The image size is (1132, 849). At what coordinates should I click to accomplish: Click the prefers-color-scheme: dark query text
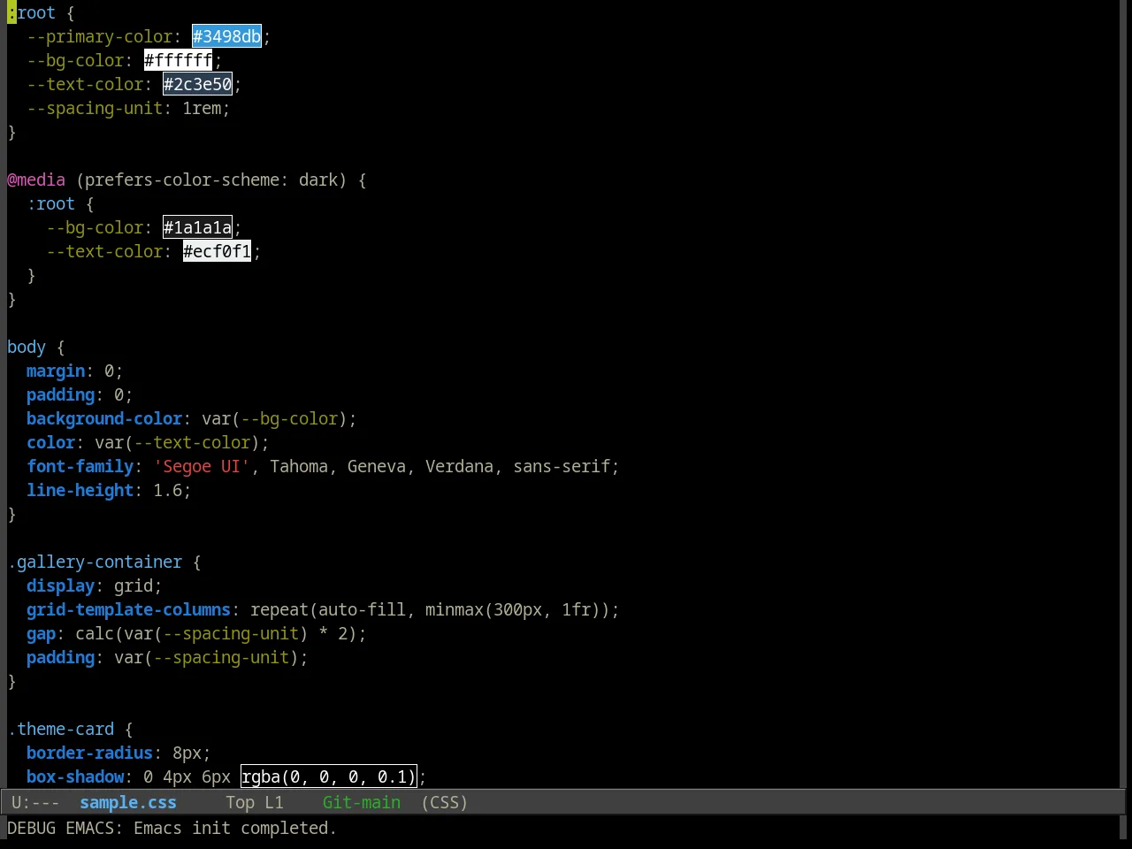click(x=211, y=180)
